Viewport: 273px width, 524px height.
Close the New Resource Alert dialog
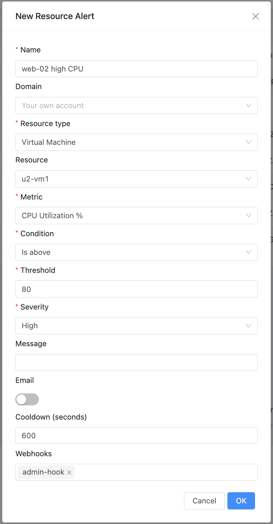255,16
